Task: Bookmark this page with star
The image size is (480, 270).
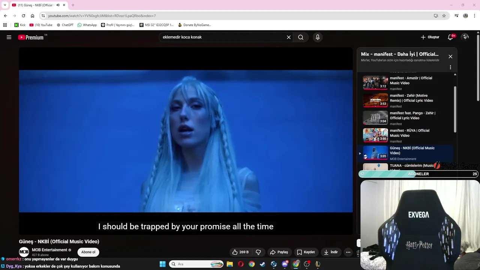Action: tap(444, 16)
